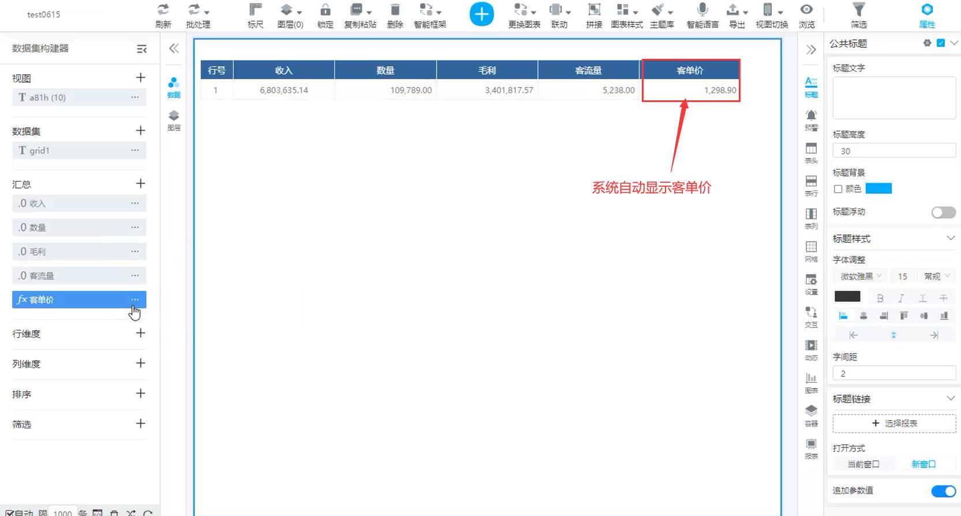Viewport: 961px width, 516px height.
Task: Toggle the 公共标题 blue checkbox
Action: pyautogui.click(x=941, y=43)
